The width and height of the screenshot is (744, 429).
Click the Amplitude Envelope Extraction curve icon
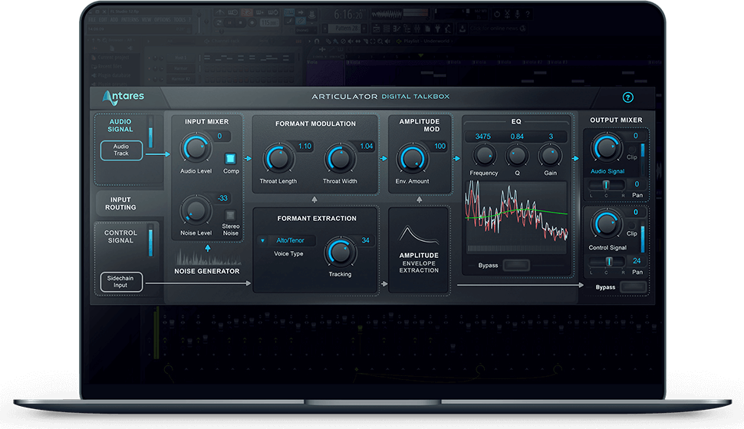point(419,232)
